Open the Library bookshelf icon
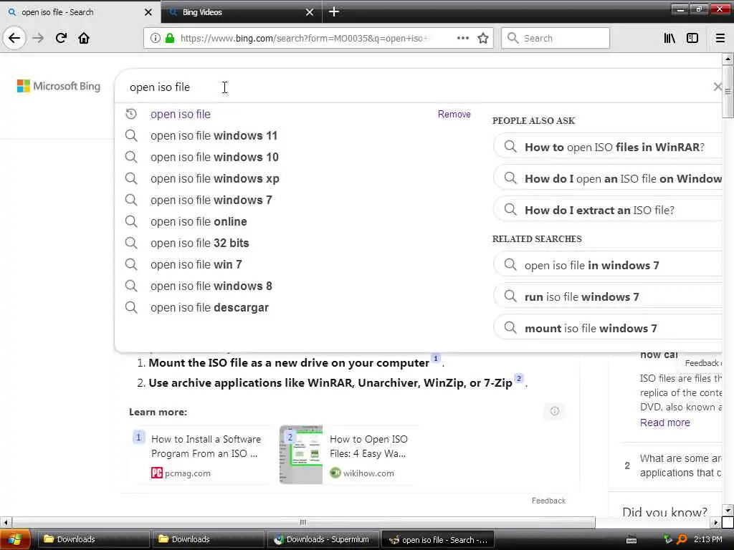The height and width of the screenshot is (550, 734). pos(669,38)
